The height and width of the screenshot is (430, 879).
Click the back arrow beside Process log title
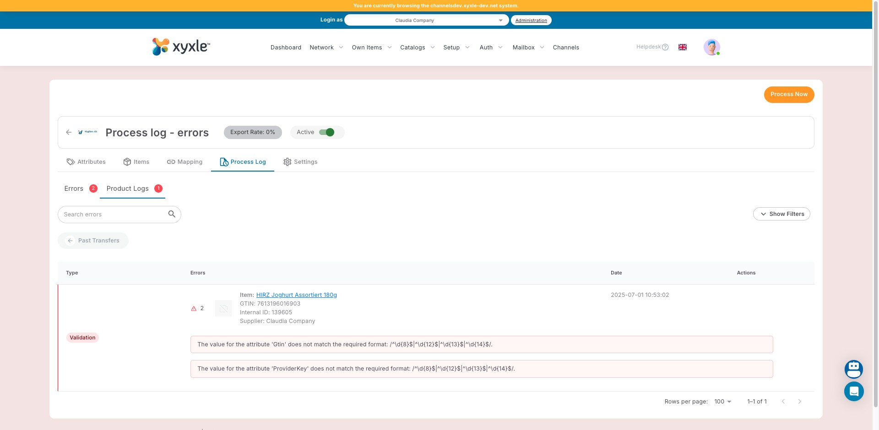point(69,132)
